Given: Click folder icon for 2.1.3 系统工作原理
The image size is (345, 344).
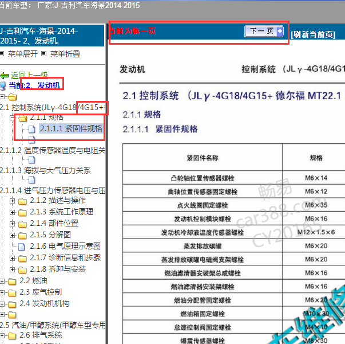Looking at the screenshot, I should point(22,213).
